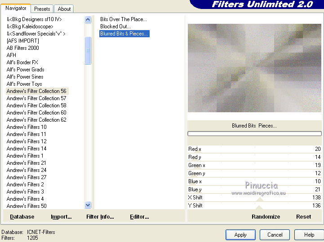Select Andrew's Filters 50
The height and width of the screenshot is (242, 324).
[27, 206]
